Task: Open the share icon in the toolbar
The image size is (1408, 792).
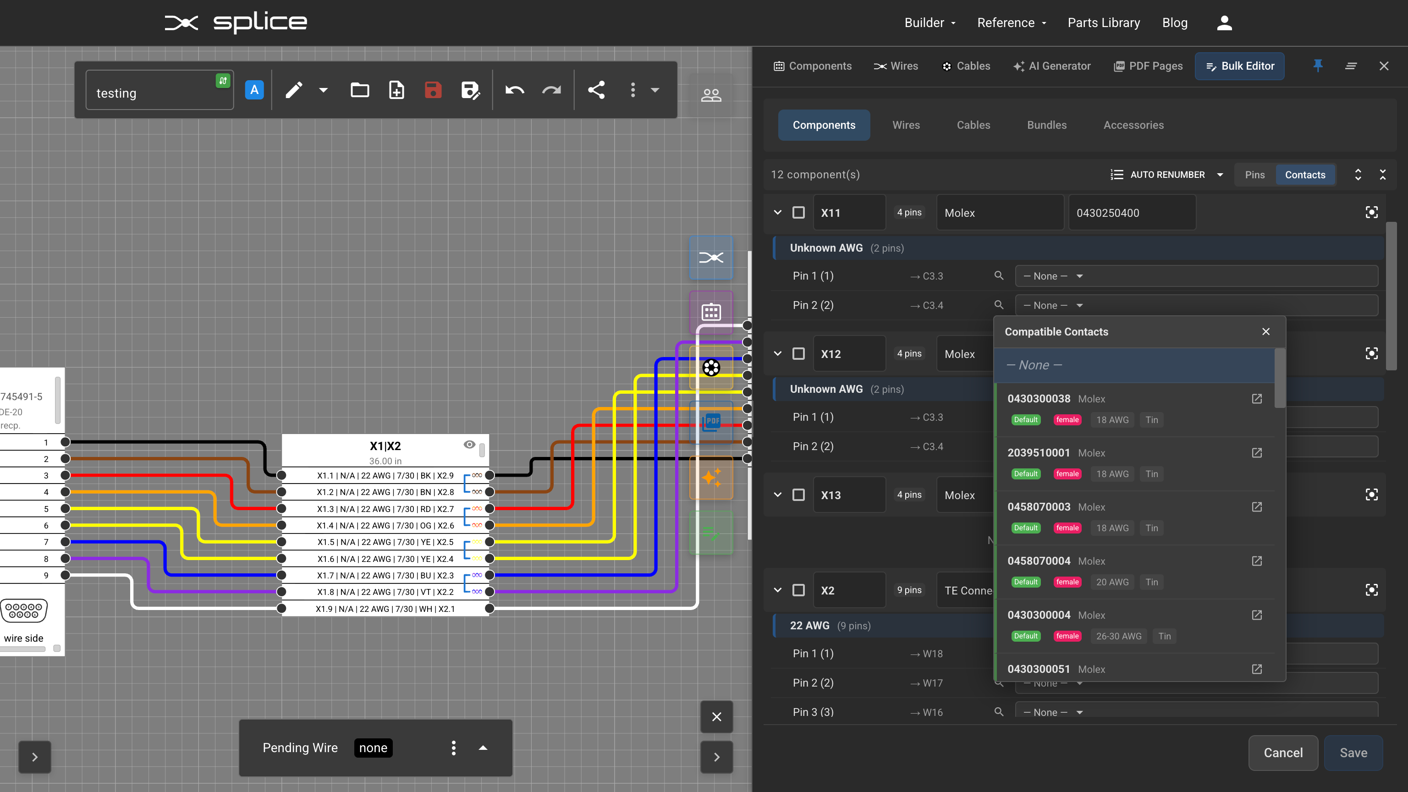Action: point(596,90)
